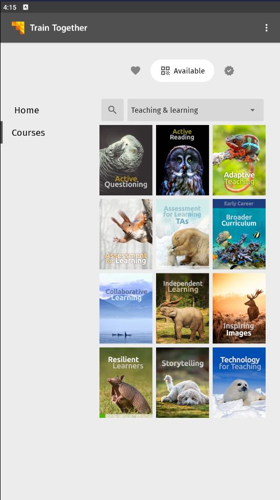Show favorites with the heart icon

coord(136,70)
